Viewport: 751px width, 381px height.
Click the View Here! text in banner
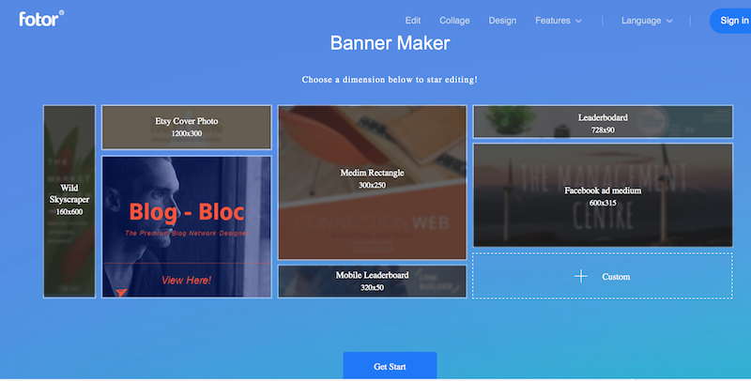[x=186, y=280]
